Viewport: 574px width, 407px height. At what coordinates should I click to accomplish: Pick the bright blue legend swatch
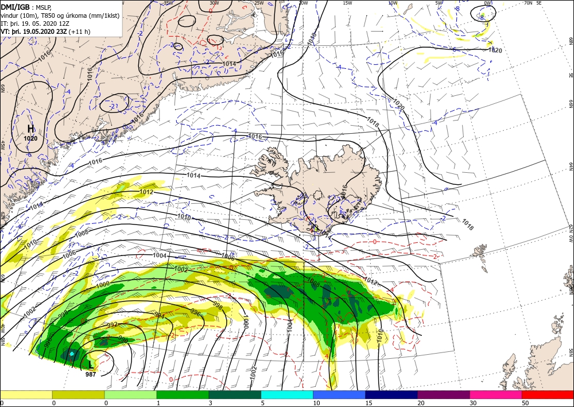coord(339,394)
